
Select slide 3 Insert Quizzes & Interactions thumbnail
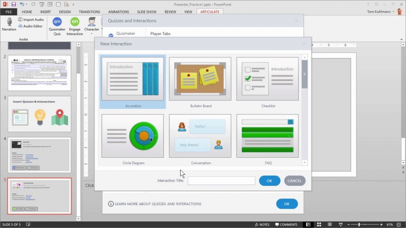[x=40, y=114]
